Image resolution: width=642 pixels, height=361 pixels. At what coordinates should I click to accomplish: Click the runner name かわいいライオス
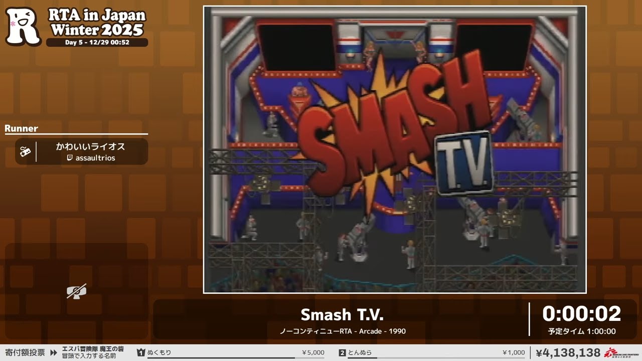point(90,147)
